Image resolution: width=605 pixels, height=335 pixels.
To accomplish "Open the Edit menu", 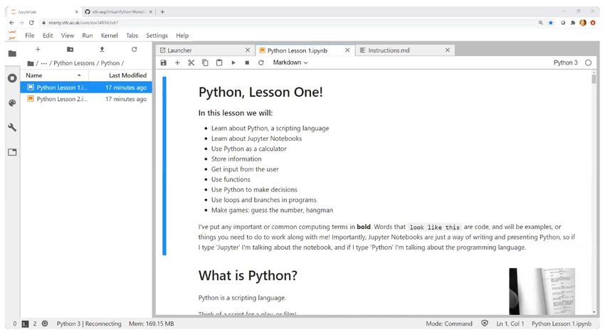I will coord(48,36).
